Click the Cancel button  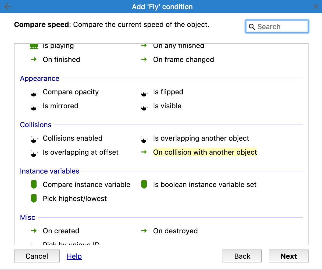point(37,256)
